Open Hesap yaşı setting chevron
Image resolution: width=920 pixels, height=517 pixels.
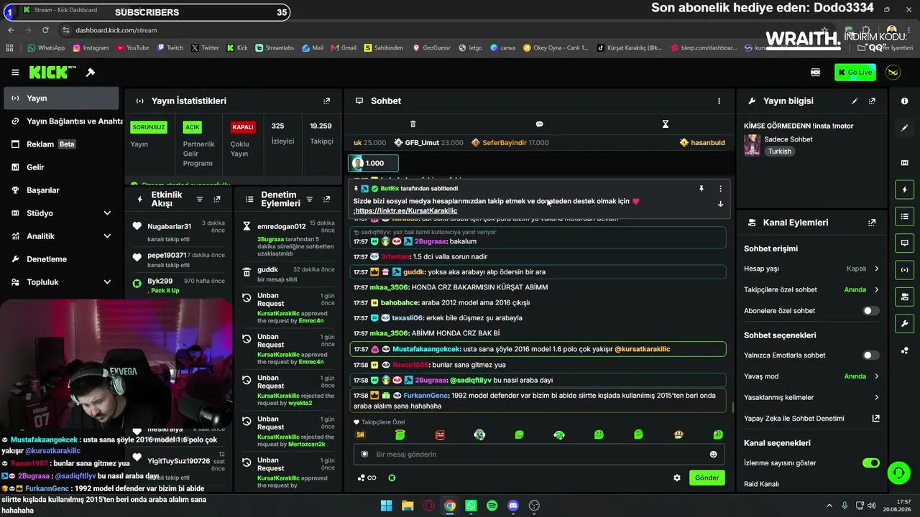[x=876, y=269]
